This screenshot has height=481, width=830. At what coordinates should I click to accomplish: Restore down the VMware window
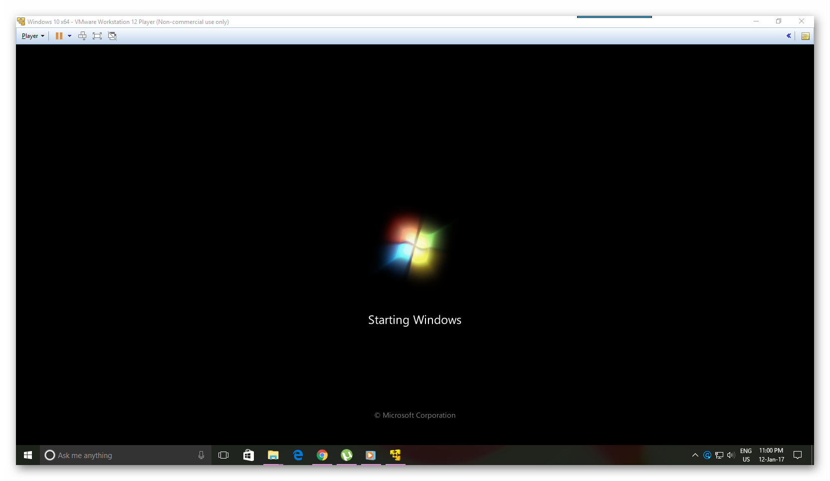coord(779,21)
